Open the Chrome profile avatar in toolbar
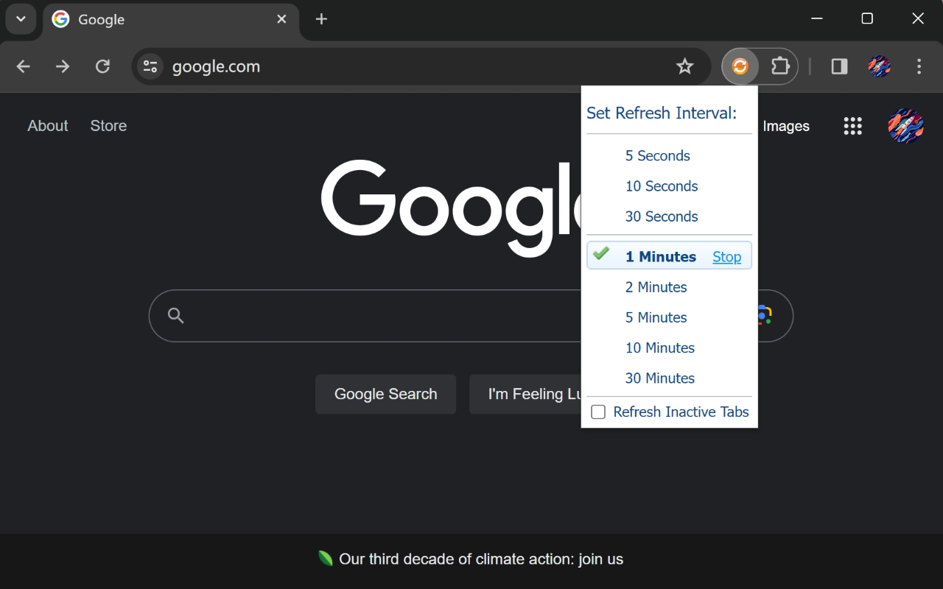The image size is (943, 589). click(x=879, y=66)
